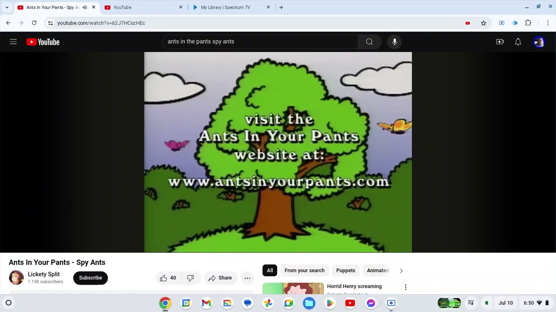The height and width of the screenshot is (312, 556).
Task: Open the Create video camera icon
Action: pyautogui.click(x=500, y=42)
